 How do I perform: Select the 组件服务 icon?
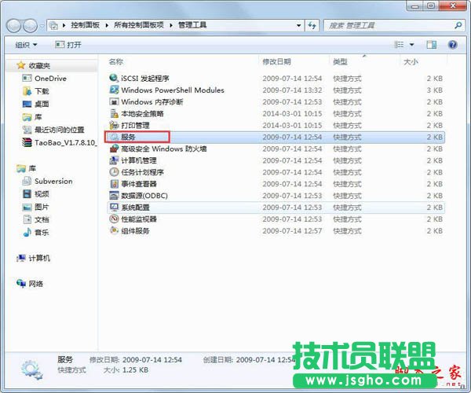tap(114, 230)
